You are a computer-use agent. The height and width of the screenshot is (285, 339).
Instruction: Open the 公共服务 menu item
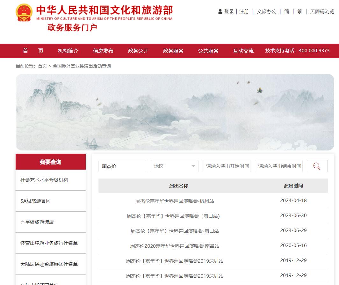208,51
